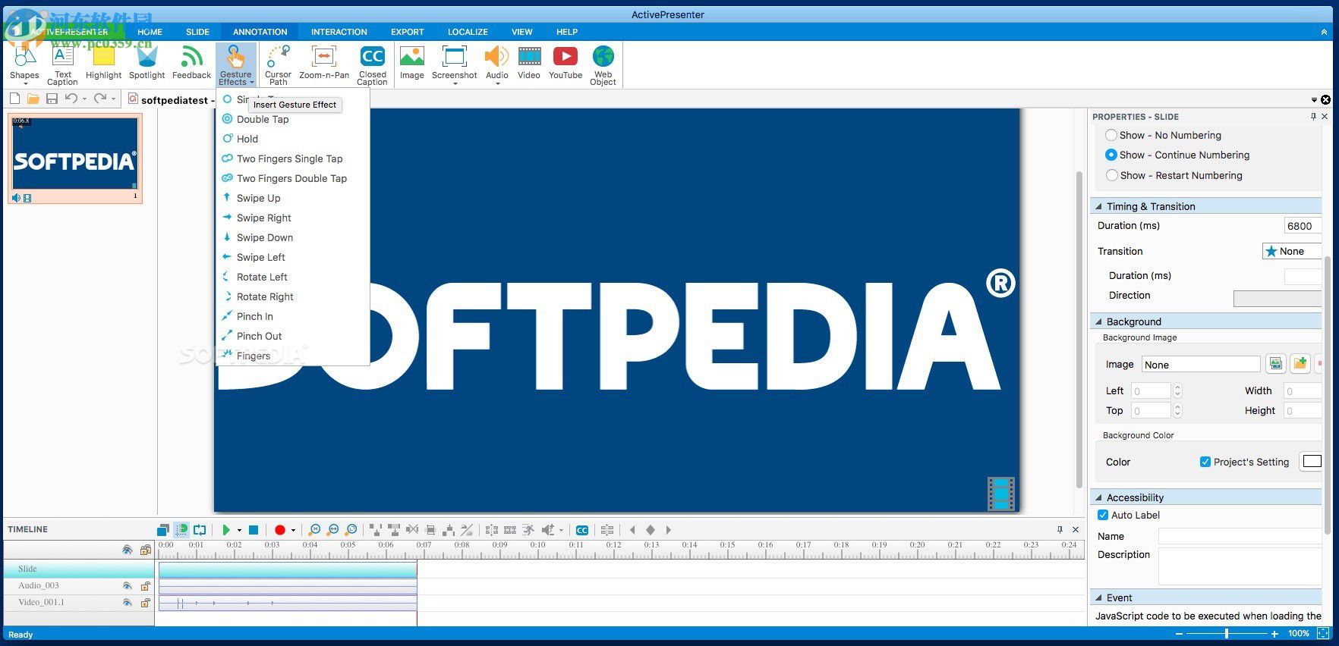The height and width of the screenshot is (646, 1339).
Task: Collapse the Accessibility section
Action: 1098,497
